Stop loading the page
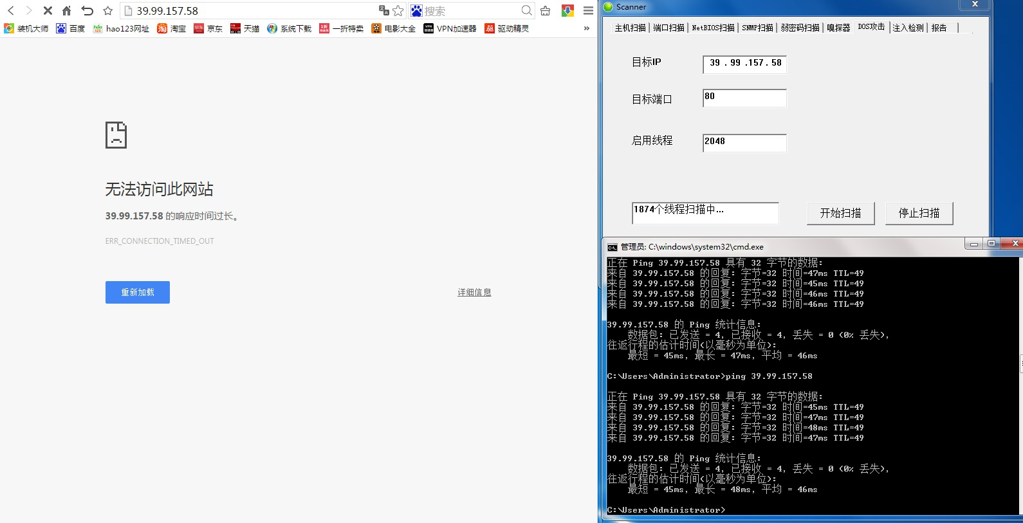The height and width of the screenshot is (523, 1023). tap(48, 10)
